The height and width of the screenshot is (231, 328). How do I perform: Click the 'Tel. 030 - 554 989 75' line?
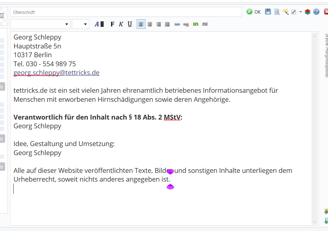coord(45,64)
